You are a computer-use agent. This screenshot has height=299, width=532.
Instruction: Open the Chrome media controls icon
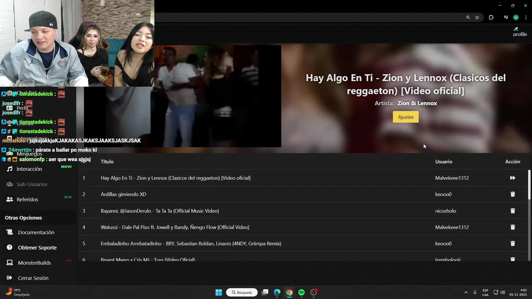point(506,17)
